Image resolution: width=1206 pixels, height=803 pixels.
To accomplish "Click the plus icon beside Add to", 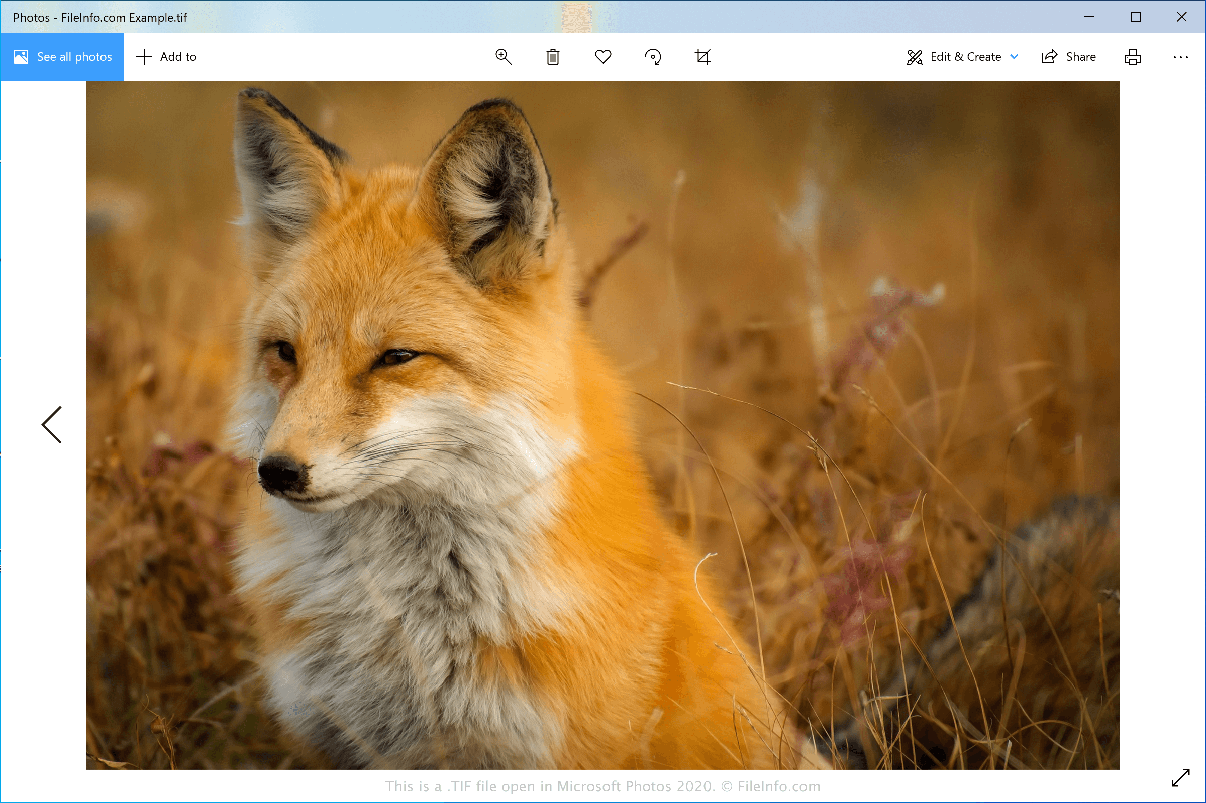I will (x=144, y=57).
